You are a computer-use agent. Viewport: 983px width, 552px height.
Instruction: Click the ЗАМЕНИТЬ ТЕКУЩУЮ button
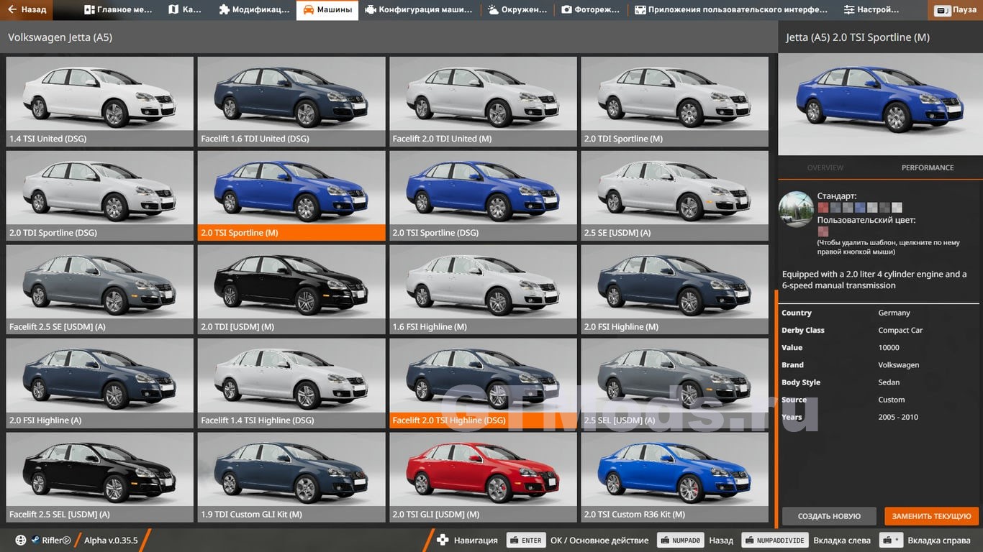(x=932, y=516)
